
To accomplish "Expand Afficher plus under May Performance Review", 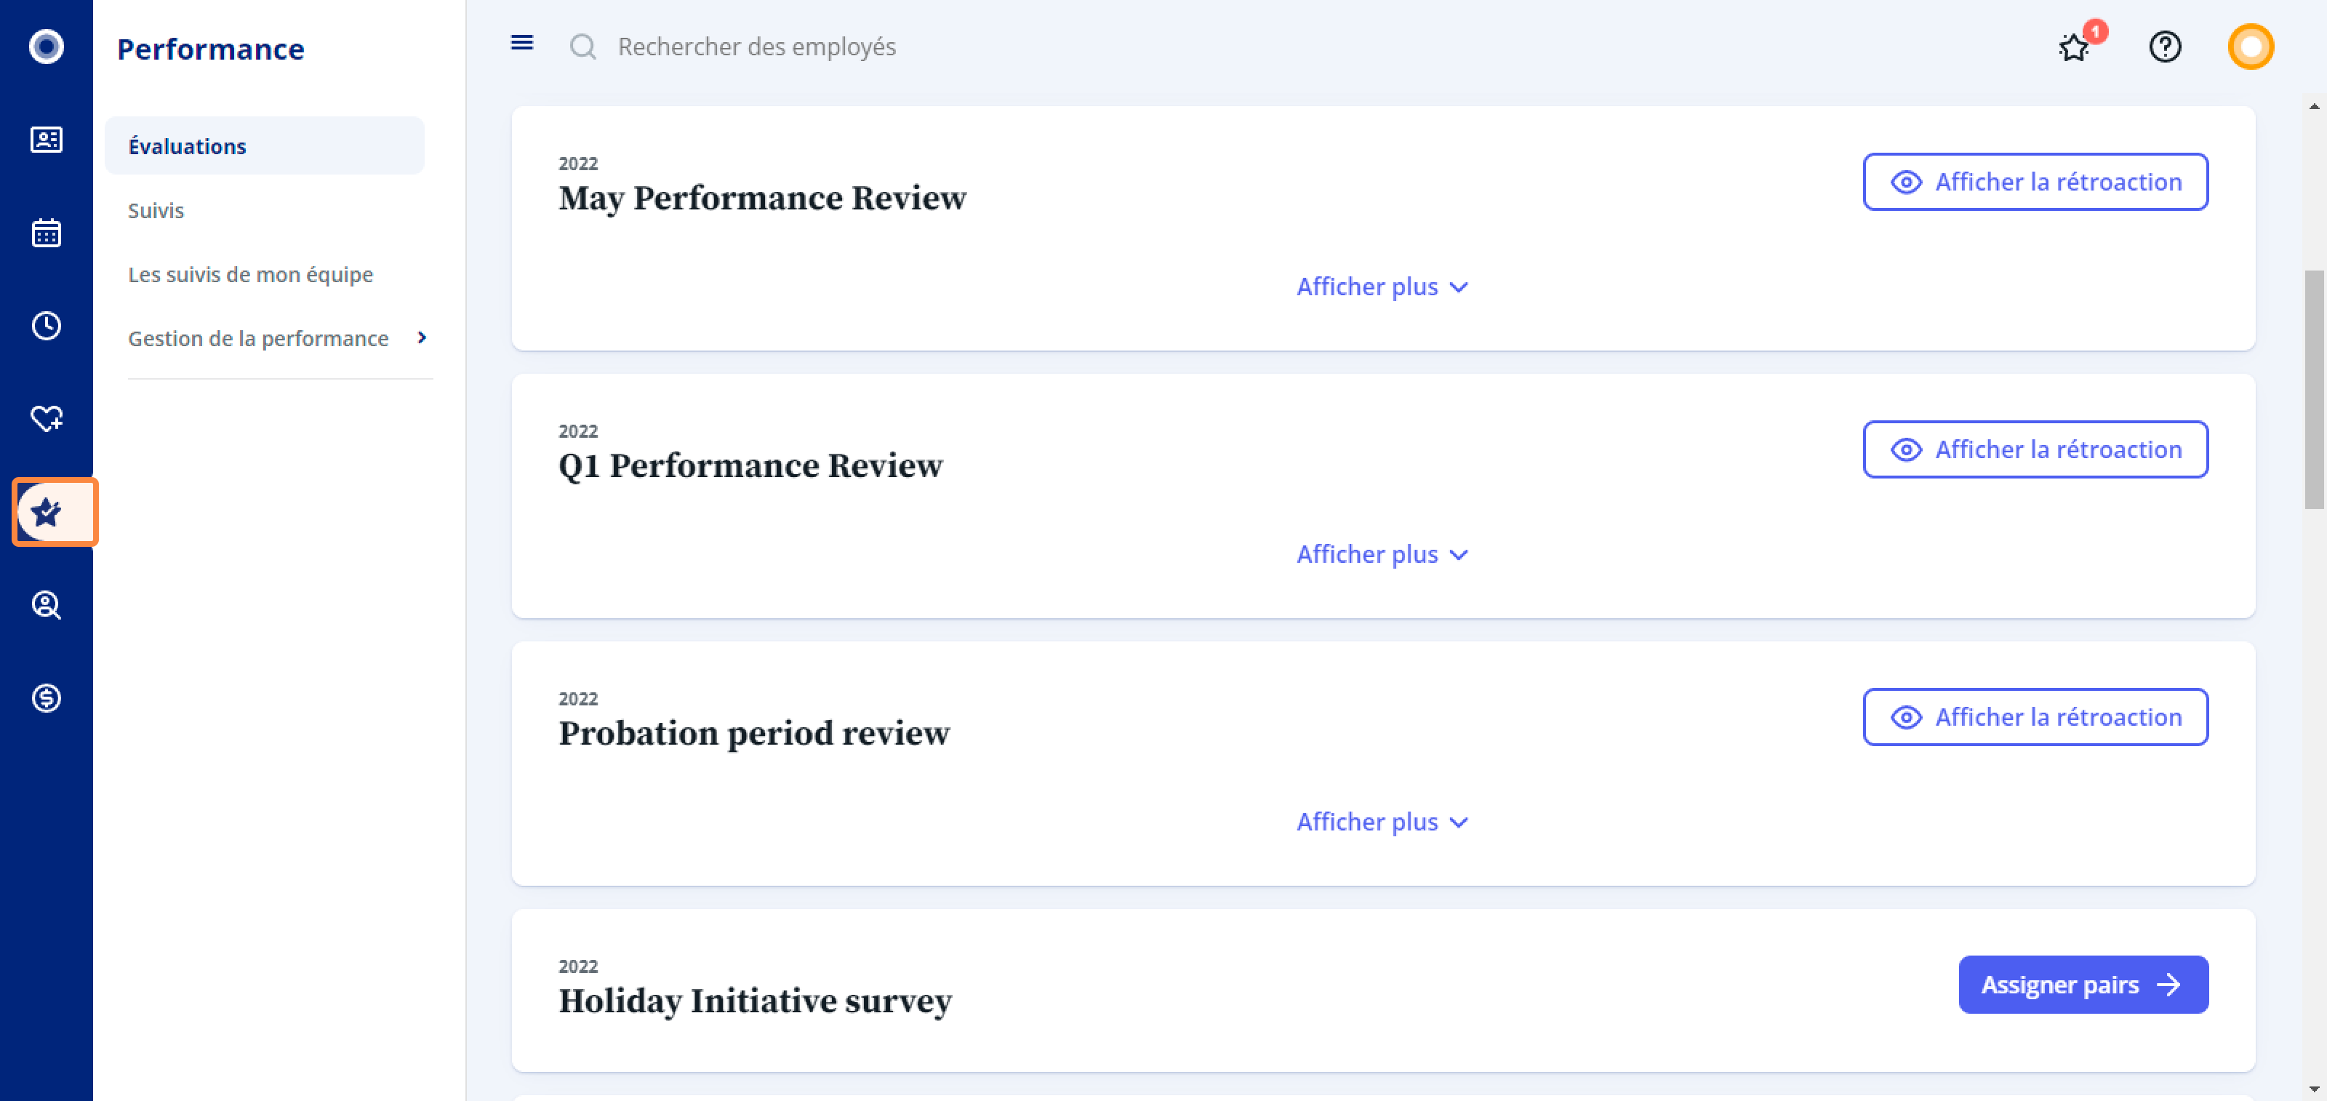I will point(1382,287).
